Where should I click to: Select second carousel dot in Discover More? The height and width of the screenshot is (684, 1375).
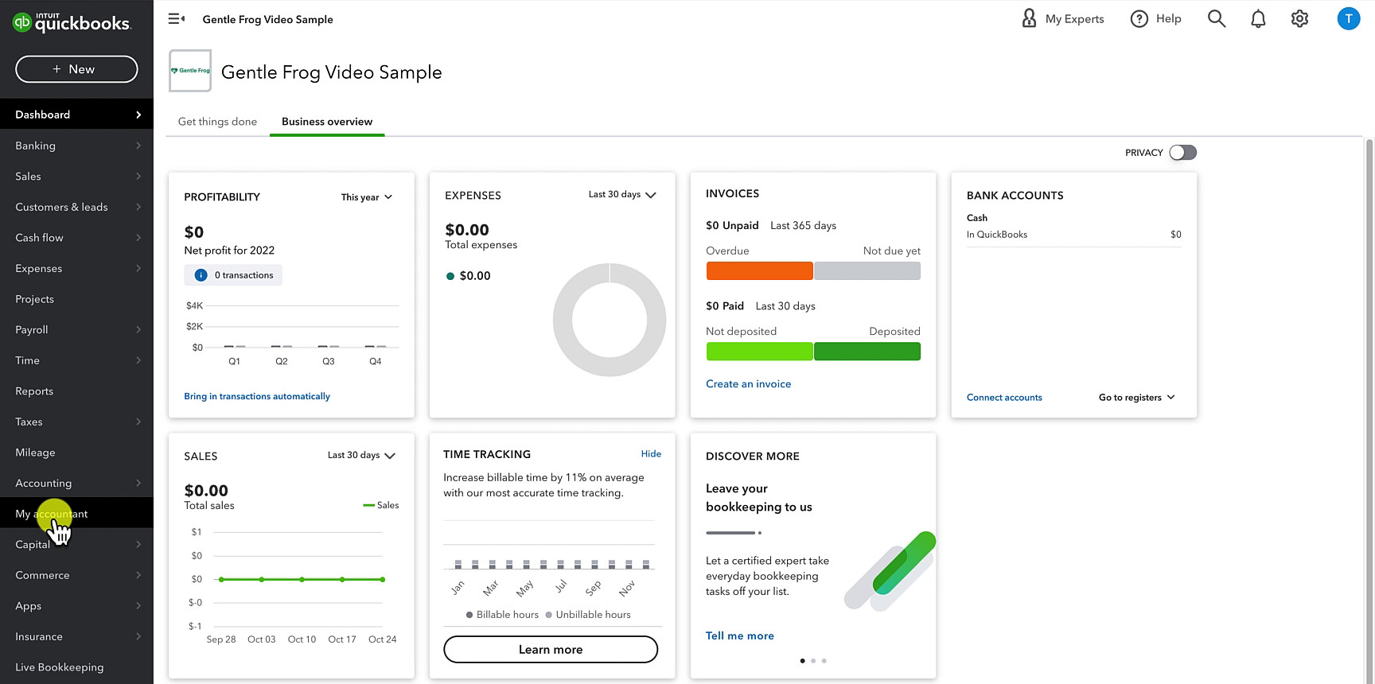pos(813,661)
